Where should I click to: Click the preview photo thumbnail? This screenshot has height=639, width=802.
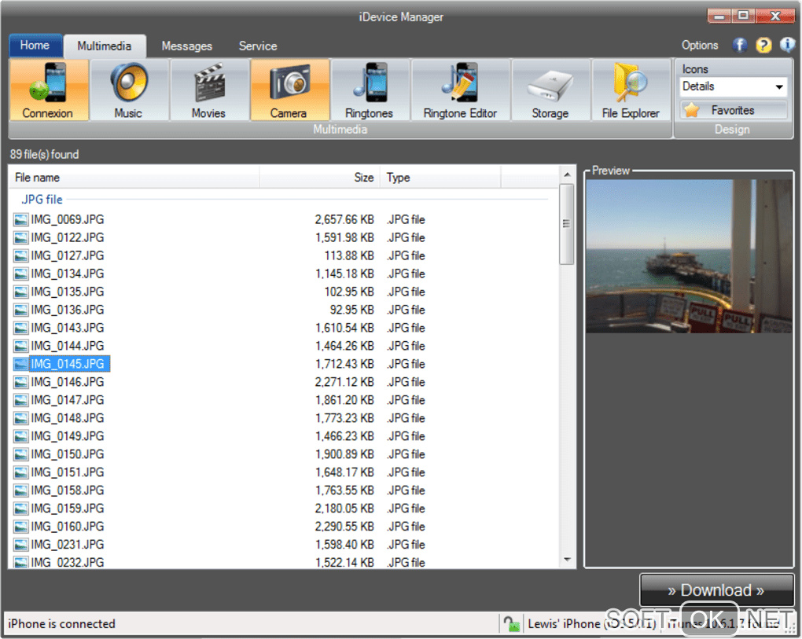[689, 256]
